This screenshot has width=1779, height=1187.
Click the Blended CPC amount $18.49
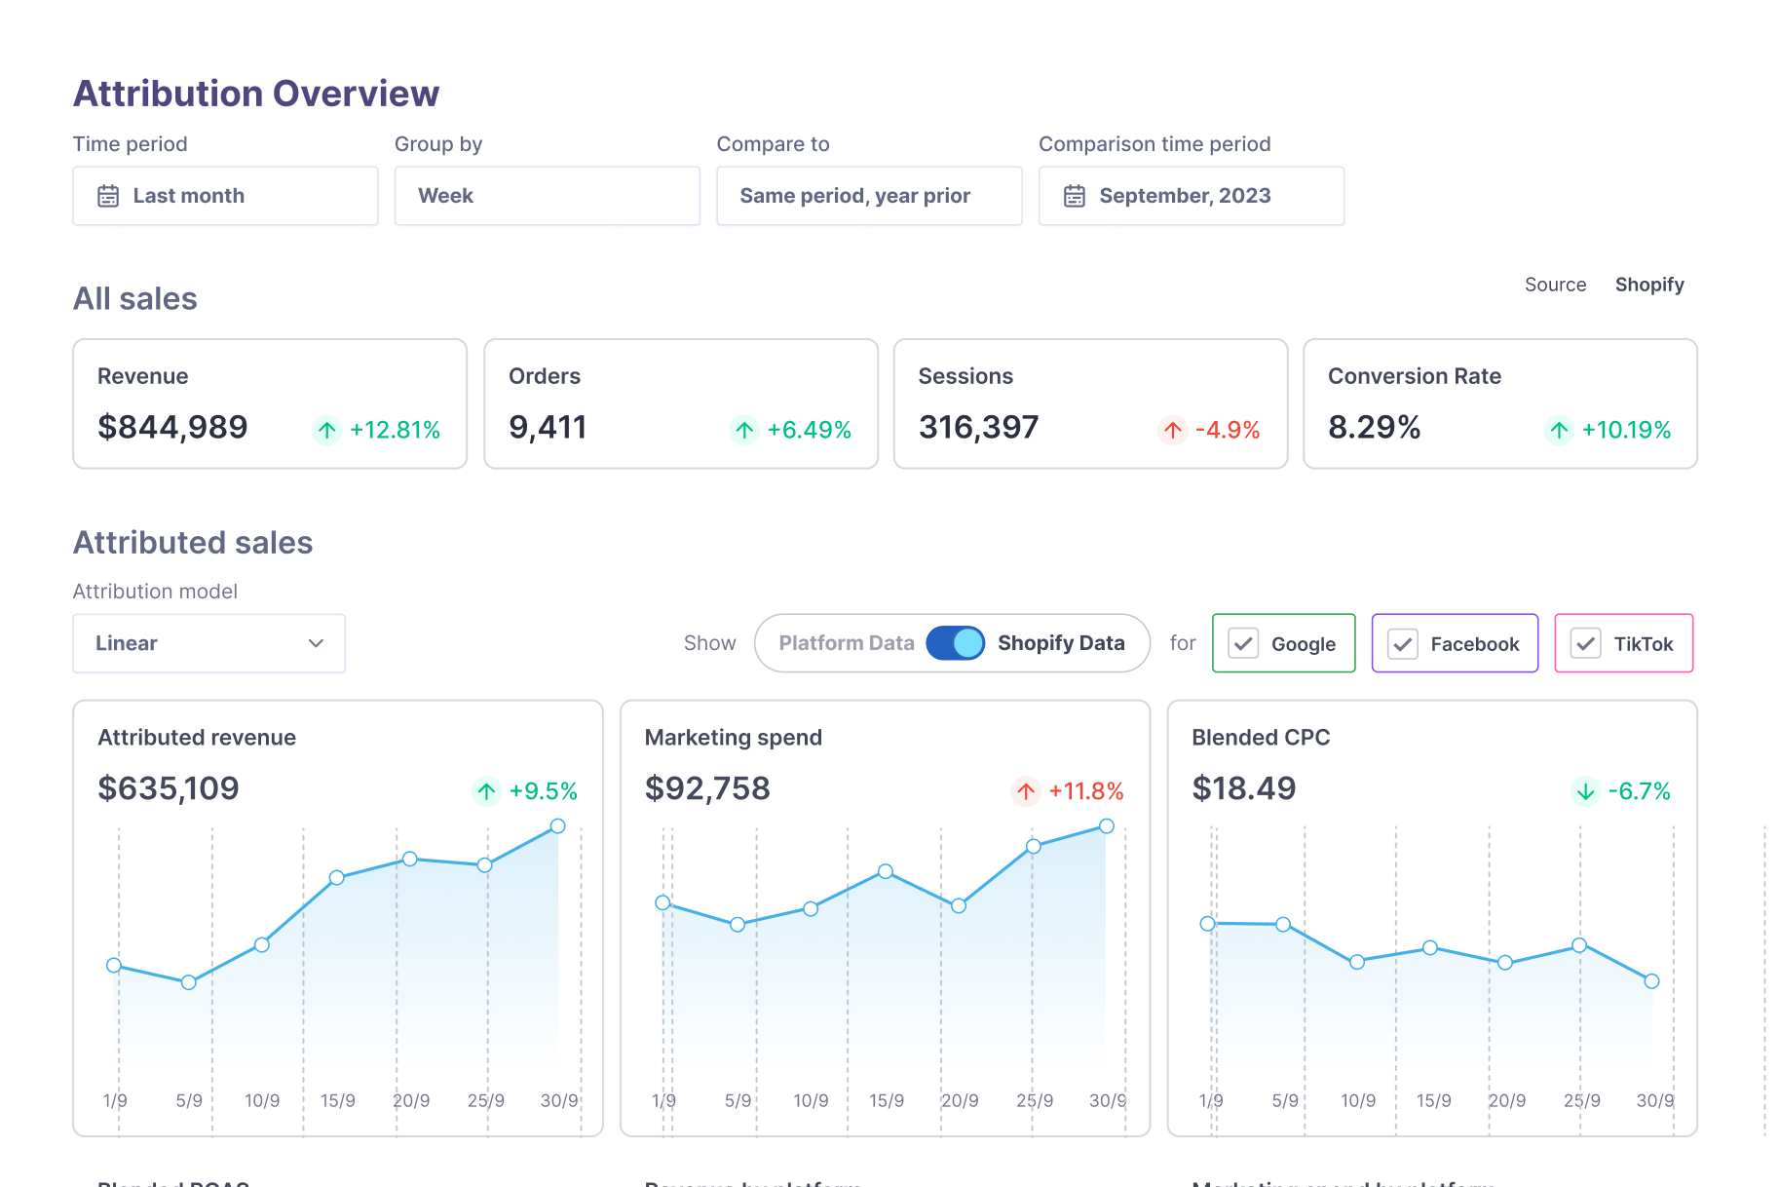[x=1244, y=788]
